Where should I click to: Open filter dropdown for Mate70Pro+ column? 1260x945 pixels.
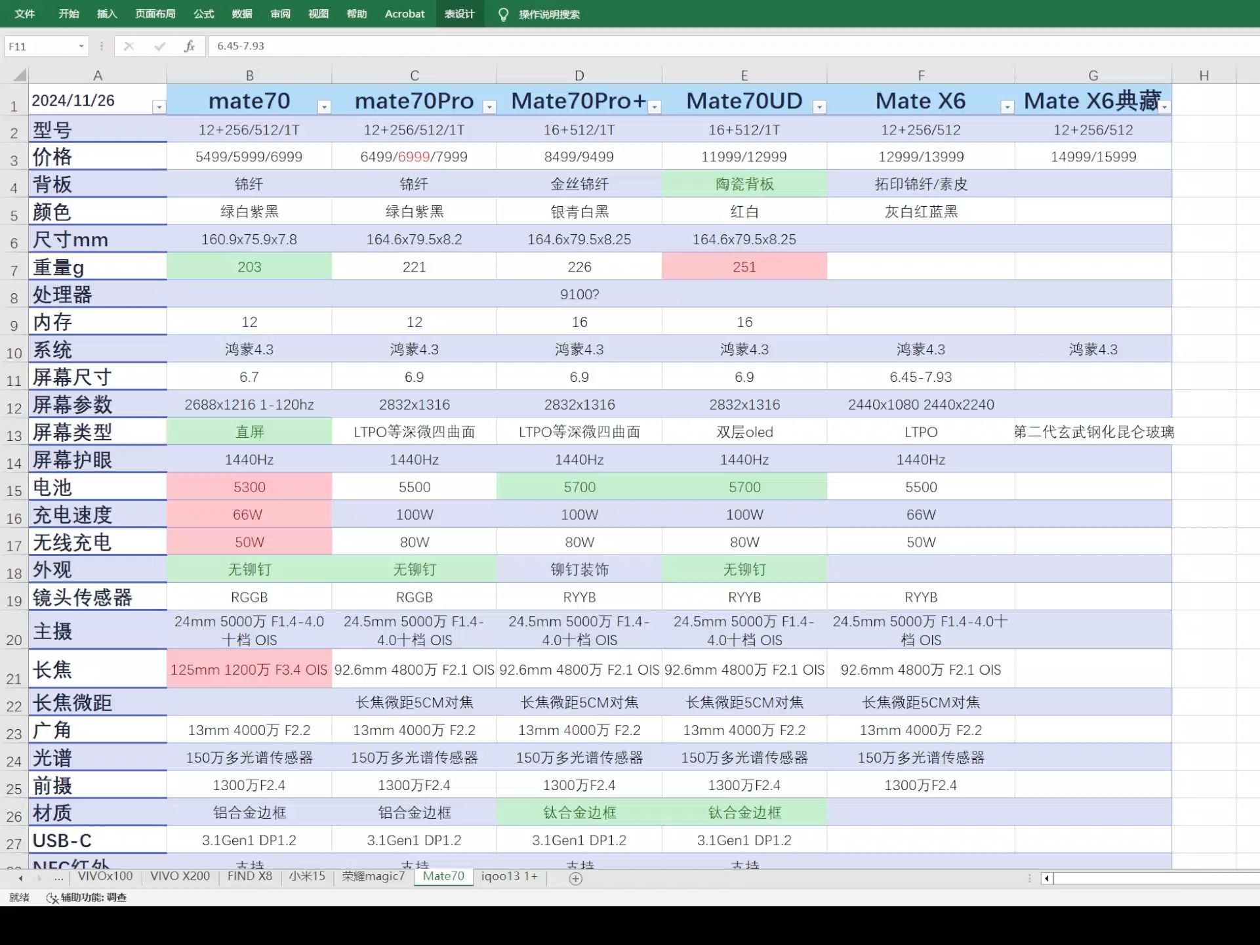point(655,107)
